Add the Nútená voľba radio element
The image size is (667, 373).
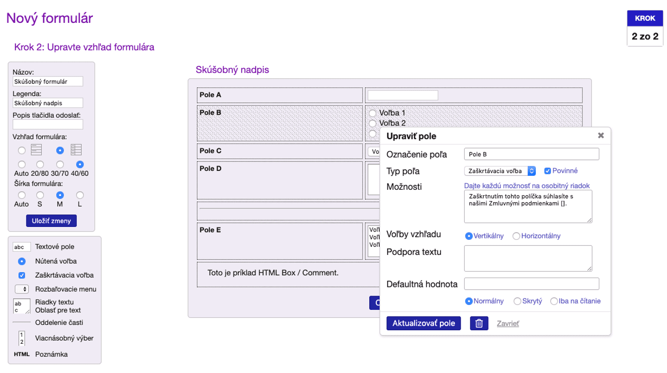tap(22, 261)
